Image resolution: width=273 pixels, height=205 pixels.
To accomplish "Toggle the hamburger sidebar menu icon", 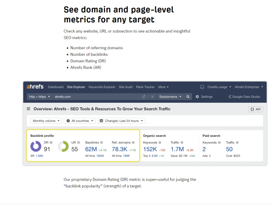I will click(28, 109).
